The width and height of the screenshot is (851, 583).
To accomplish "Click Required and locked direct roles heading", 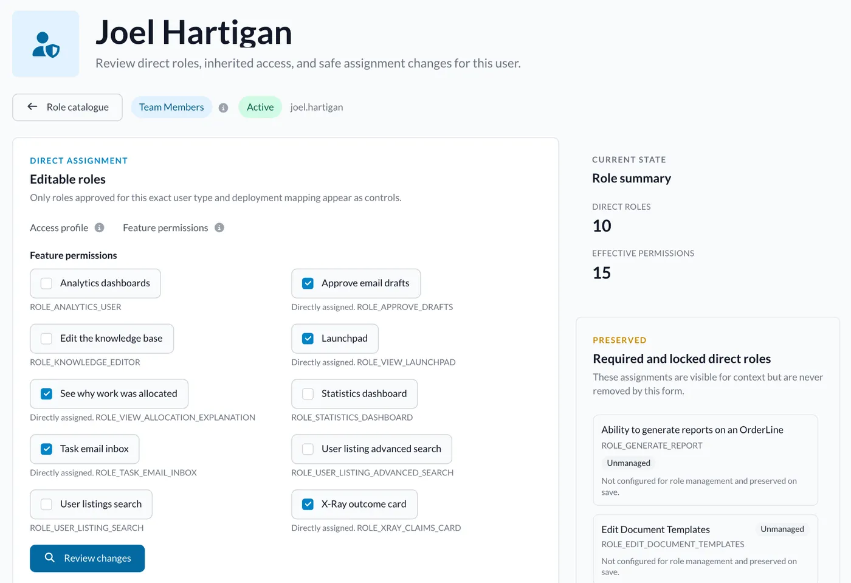I will (x=681, y=359).
